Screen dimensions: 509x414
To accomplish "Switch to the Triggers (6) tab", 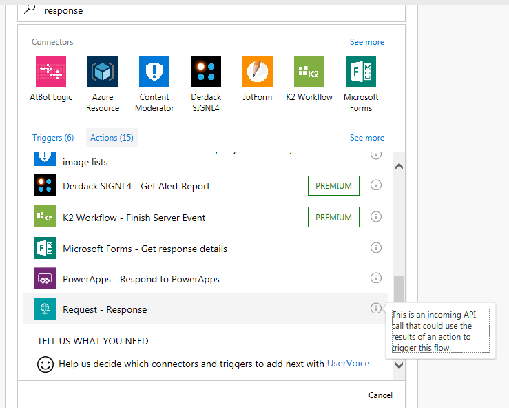I will [53, 138].
